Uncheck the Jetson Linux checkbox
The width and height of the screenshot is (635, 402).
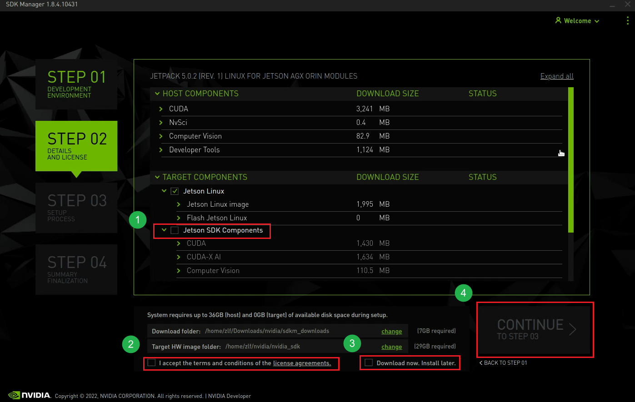(175, 191)
